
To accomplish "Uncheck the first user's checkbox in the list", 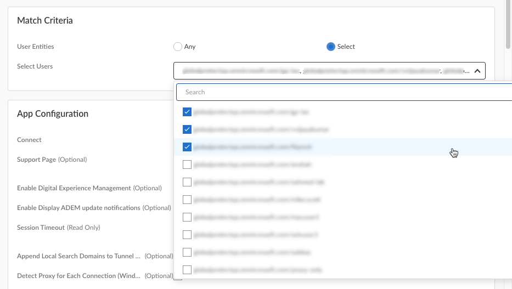I will click(187, 112).
